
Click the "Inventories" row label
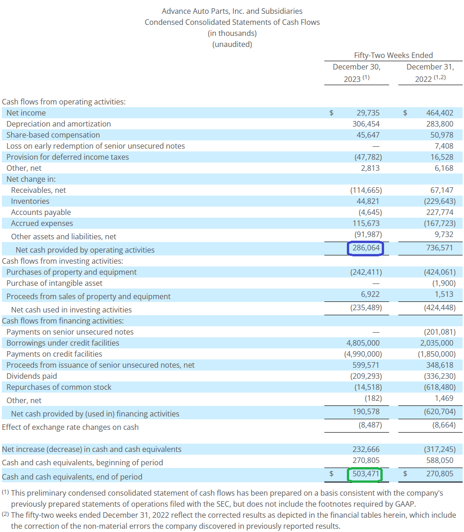click(x=30, y=202)
